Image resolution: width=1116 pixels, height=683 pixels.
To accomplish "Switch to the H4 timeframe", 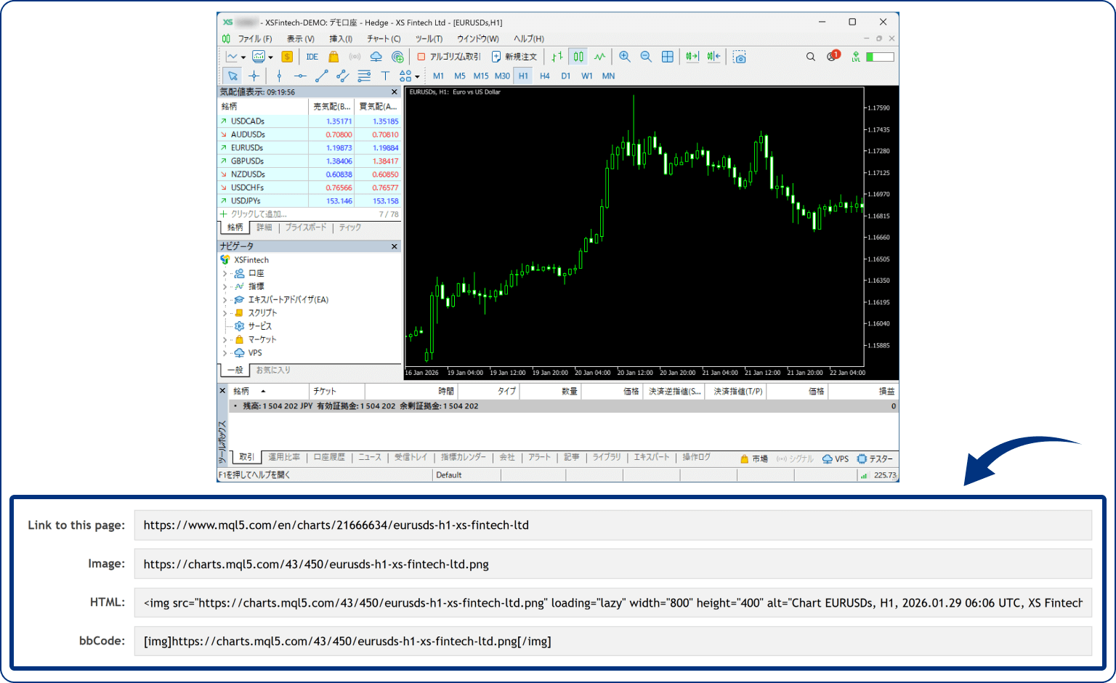I will point(544,76).
